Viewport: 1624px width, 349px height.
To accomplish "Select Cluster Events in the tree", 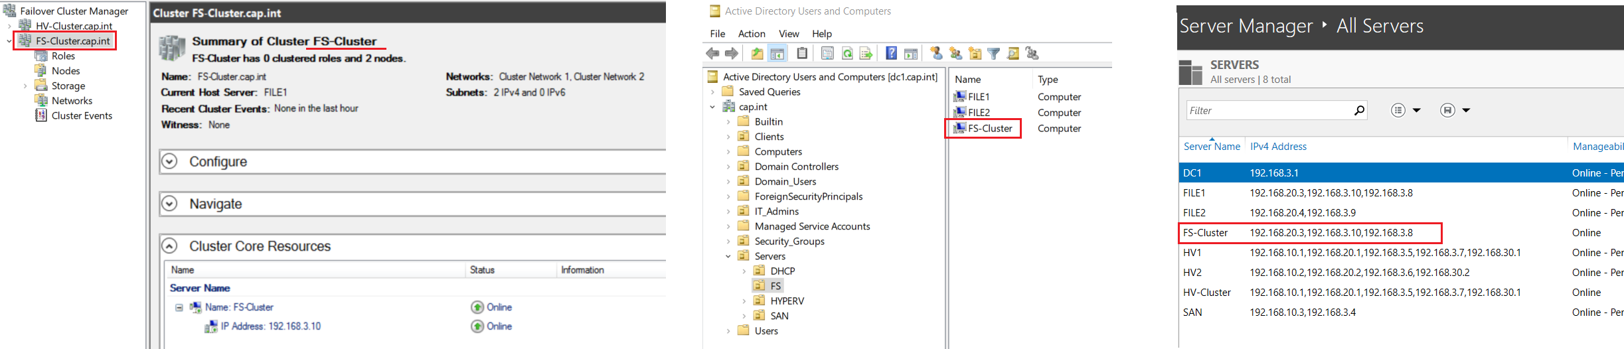I will (x=82, y=116).
